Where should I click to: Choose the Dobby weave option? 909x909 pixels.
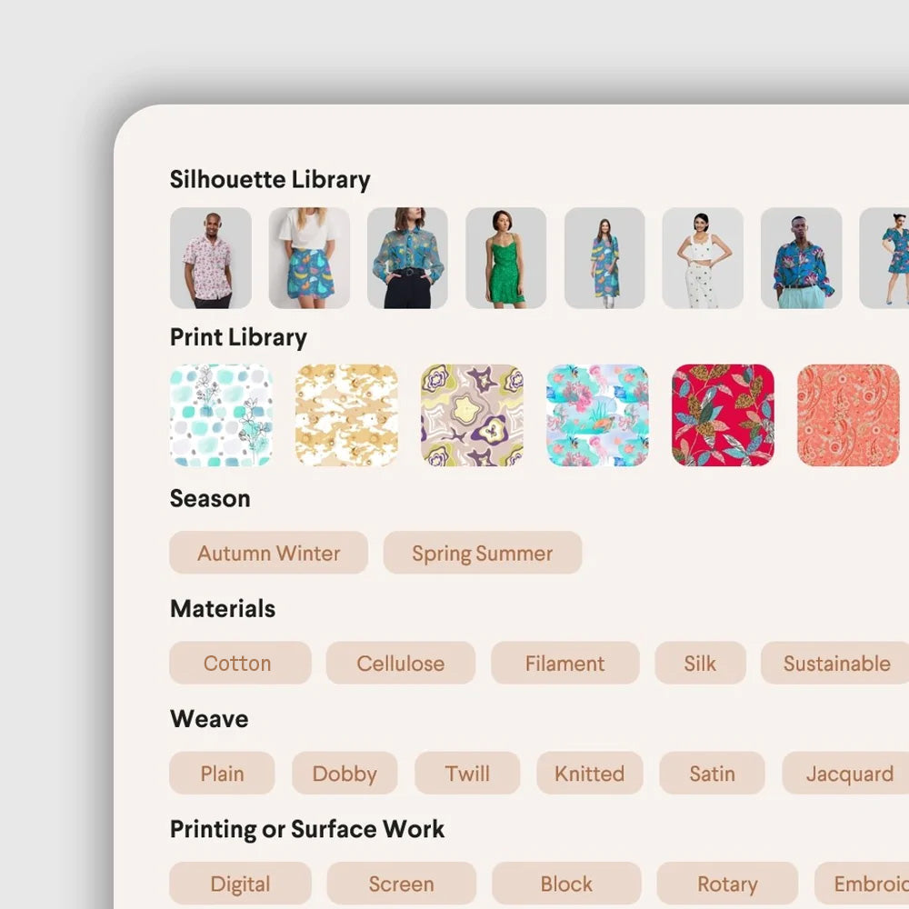(345, 773)
